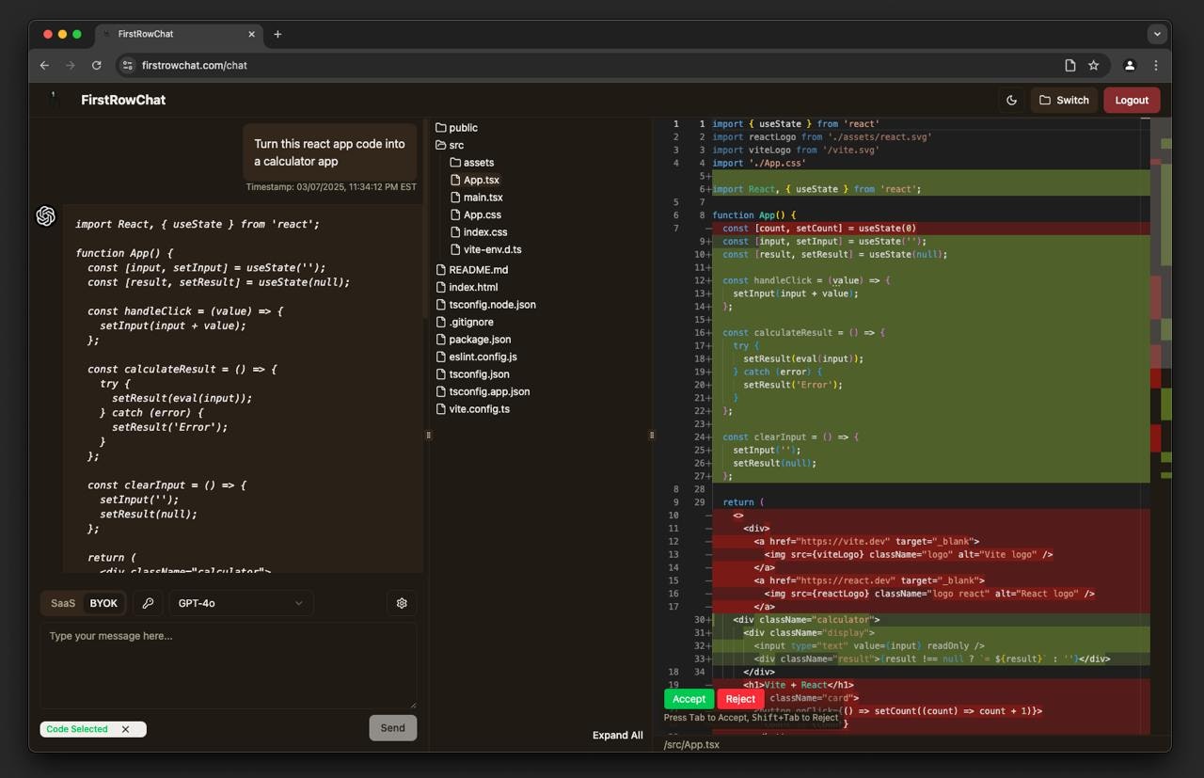This screenshot has width=1204, height=778.
Task: Open settings via the gear icon
Action: [402, 603]
